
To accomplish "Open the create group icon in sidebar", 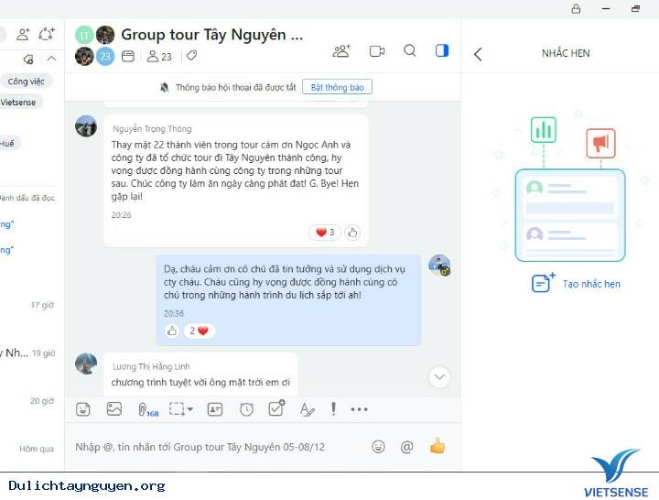I will point(47,34).
